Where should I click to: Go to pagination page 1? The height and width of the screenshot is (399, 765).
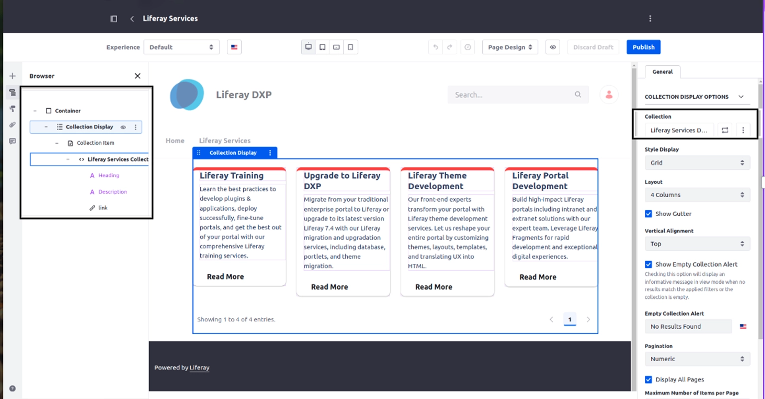[570, 319]
